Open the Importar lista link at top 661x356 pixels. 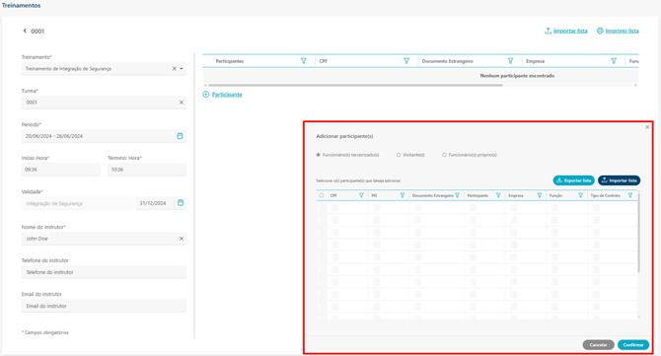point(565,31)
